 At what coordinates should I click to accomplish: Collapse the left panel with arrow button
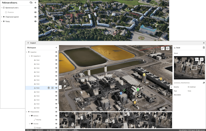60,87
